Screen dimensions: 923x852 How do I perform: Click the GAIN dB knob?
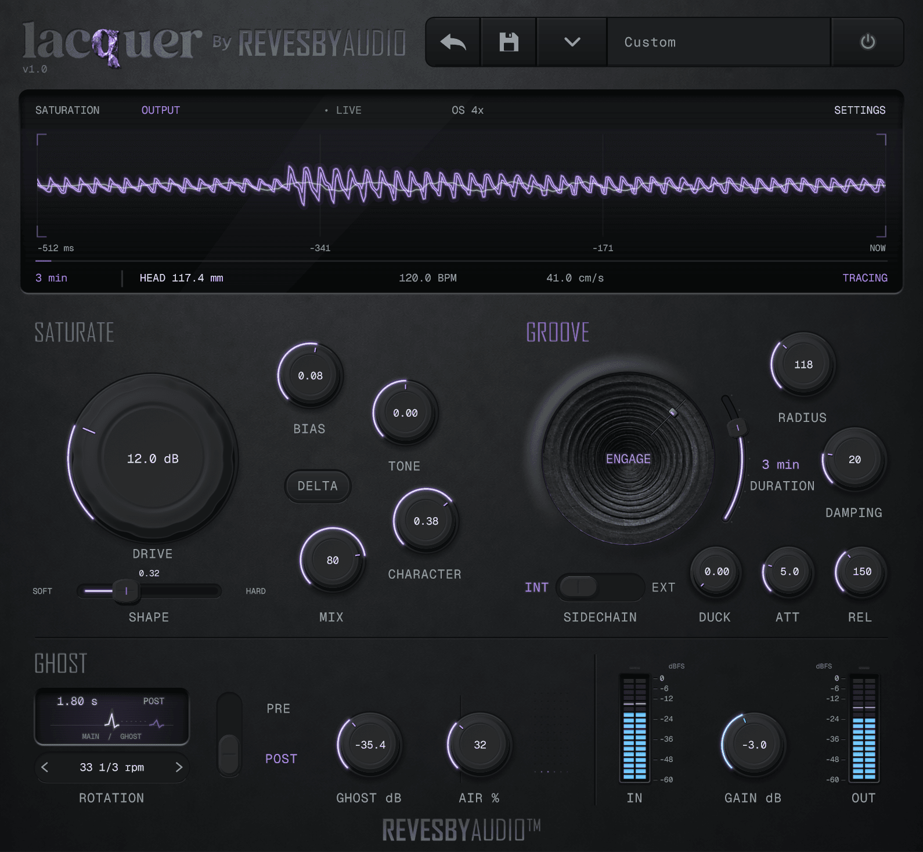[753, 745]
